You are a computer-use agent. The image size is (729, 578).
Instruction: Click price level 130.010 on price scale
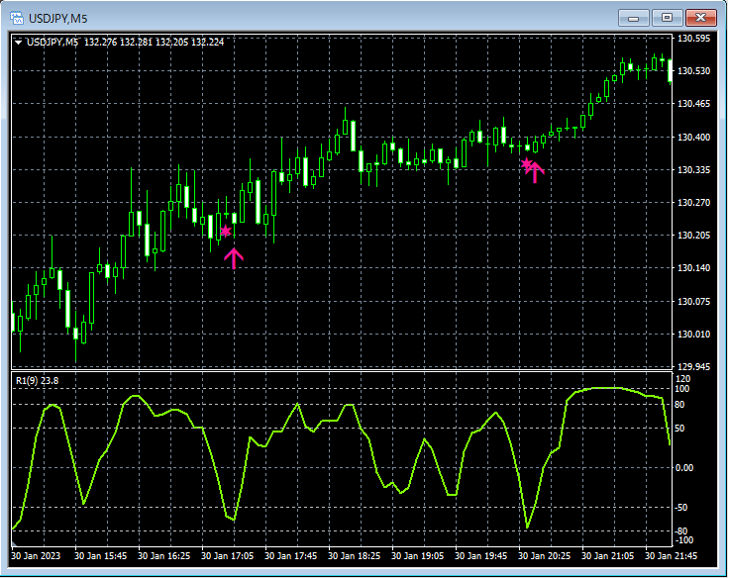(693, 335)
